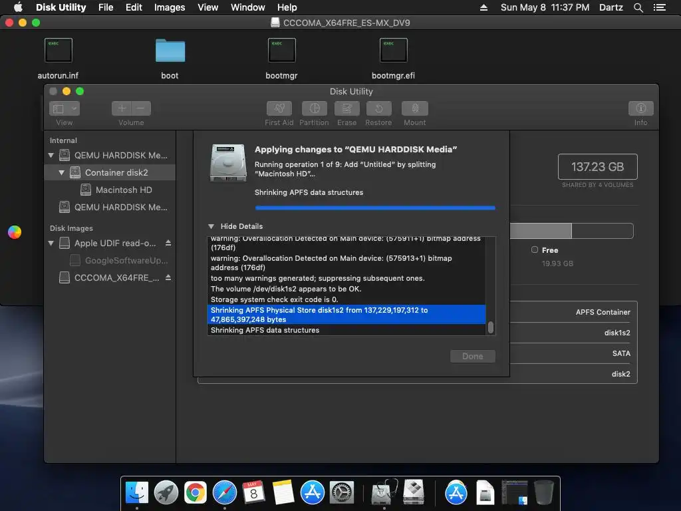The width and height of the screenshot is (681, 511).
Task: Open Safari from the Dock
Action: pyautogui.click(x=225, y=492)
